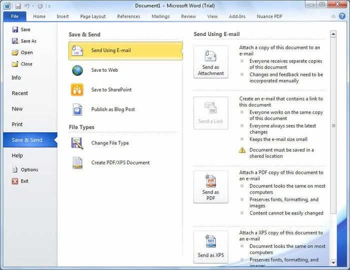Image resolution: width=350 pixels, height=270 pixels.
Task: Minimize the Word window
Action: (x=311, y=4)
